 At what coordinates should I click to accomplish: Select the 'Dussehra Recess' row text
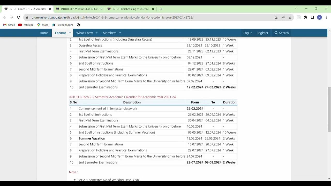pos(90,45)
